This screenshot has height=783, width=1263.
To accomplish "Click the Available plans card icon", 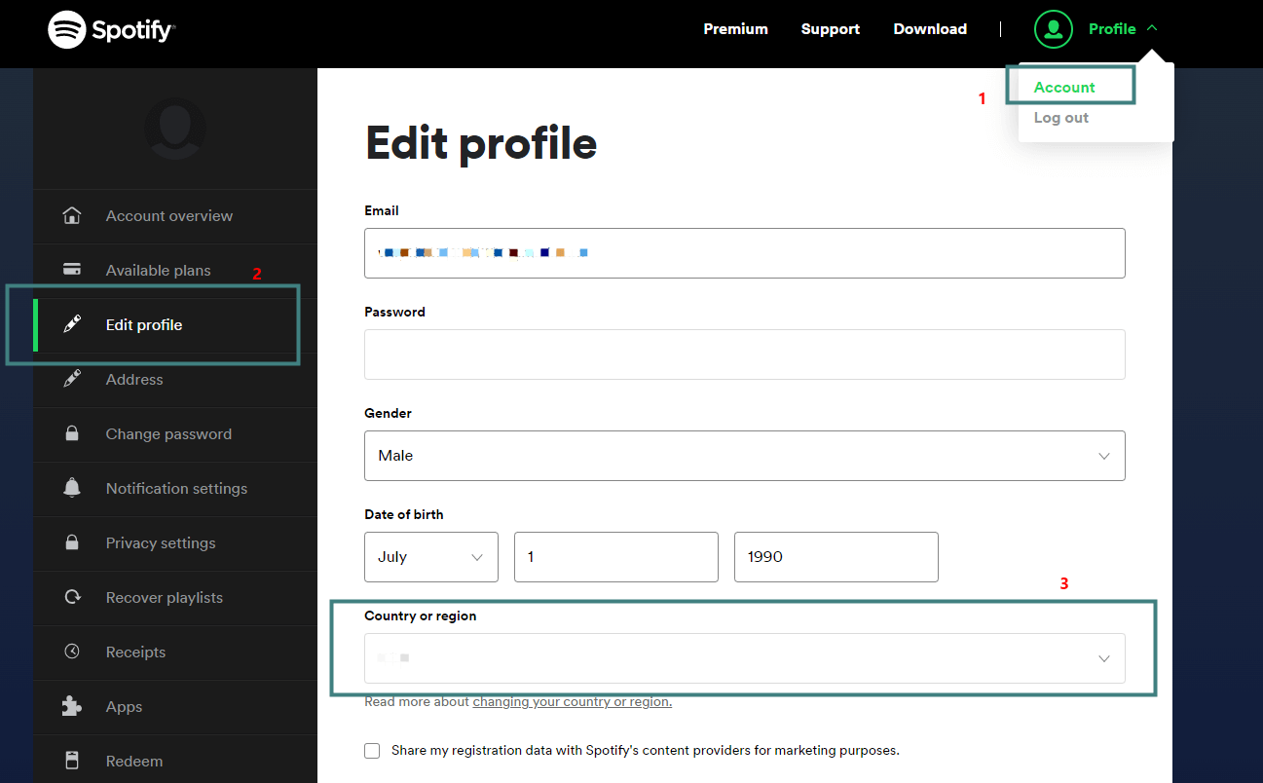I will coord(72,270).
